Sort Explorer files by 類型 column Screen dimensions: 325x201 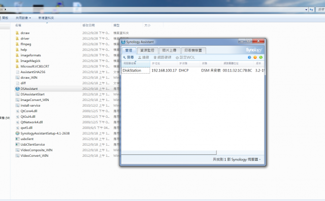(x=127, y=25)
